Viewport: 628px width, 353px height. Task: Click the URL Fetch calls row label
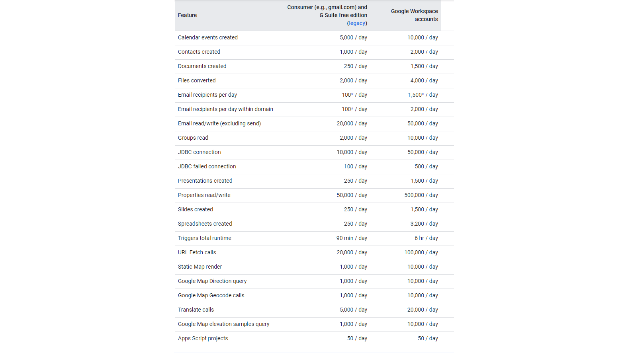(197, 252)
